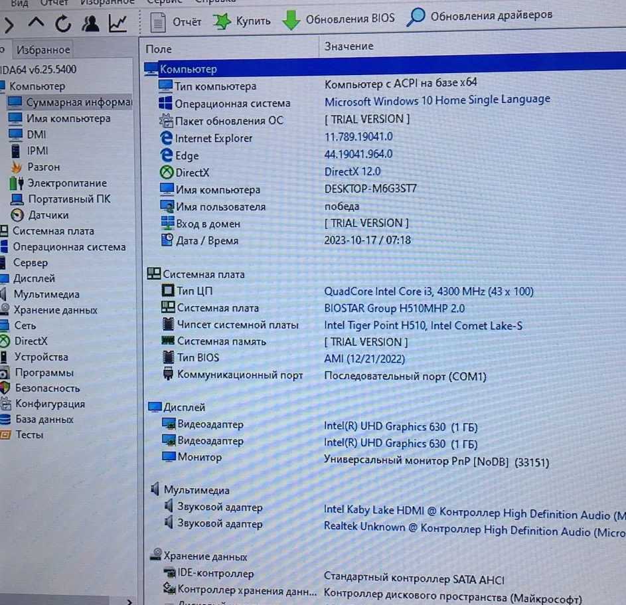Click BIOSTAR Group H510MHP 2.0 link
The height and width of the screenshot is (605, 626).
tap(394, 308)
